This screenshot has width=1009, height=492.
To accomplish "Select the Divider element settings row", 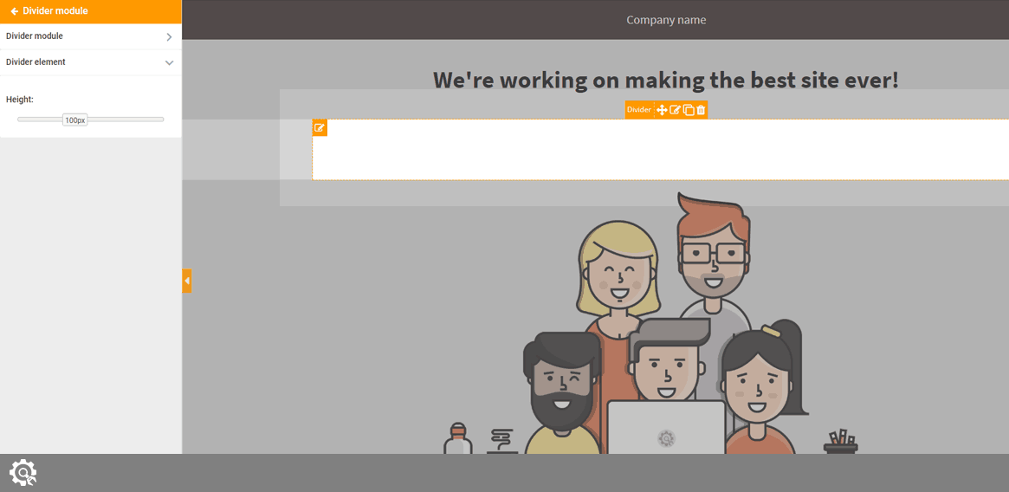I will click(78, 62).
